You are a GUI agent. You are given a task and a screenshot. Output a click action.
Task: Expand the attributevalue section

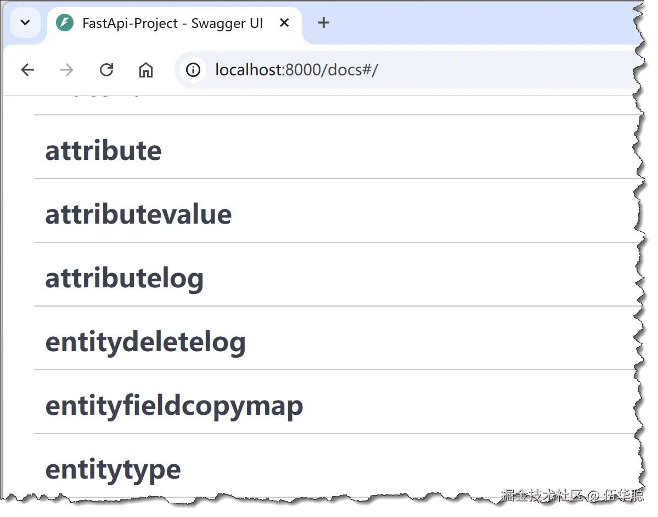(x=138, y=214)
